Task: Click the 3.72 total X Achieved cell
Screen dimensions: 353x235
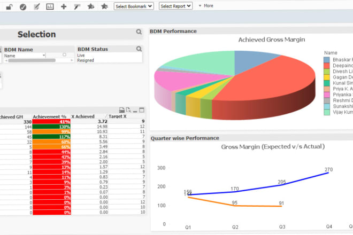Action: coord(90,121)
